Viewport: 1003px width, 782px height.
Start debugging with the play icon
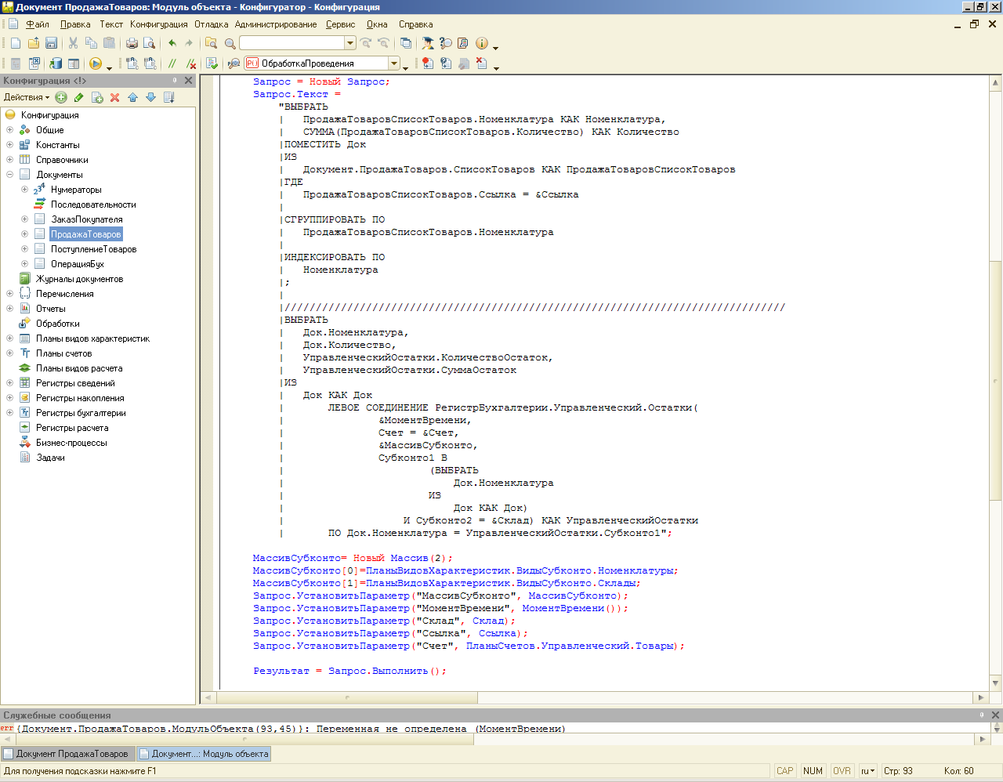pyautogui.click(x=96, y=63)
